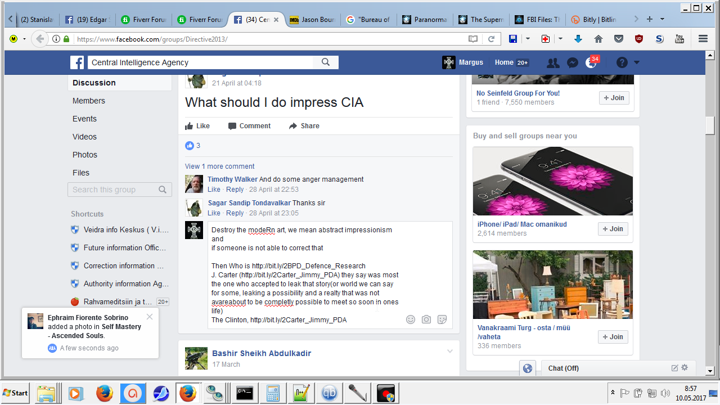The height and width of the screenshot is (405, 720).
Task: Click the Facebook logo icon in header
Action: pyautogui.click(x=77, y=62)
